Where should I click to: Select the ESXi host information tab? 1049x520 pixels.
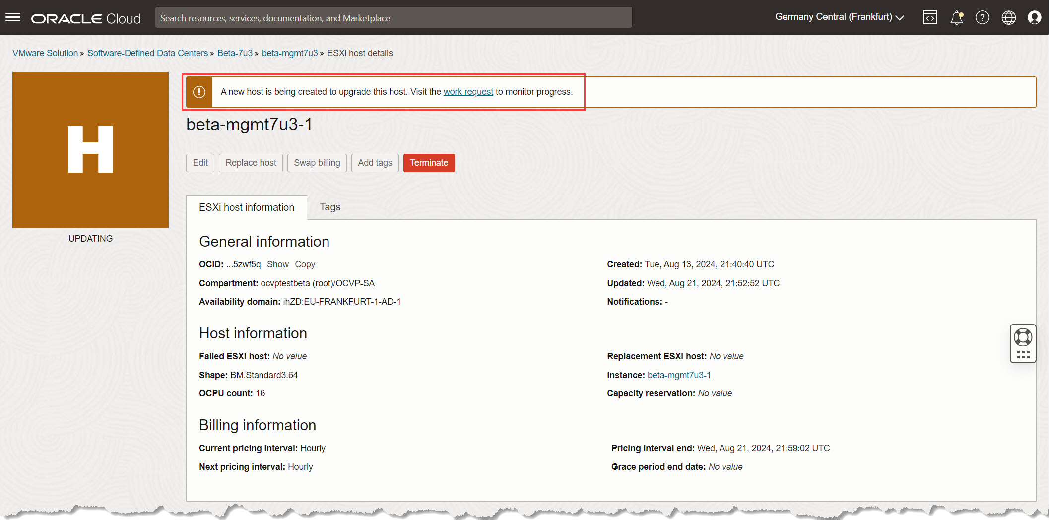247,207
